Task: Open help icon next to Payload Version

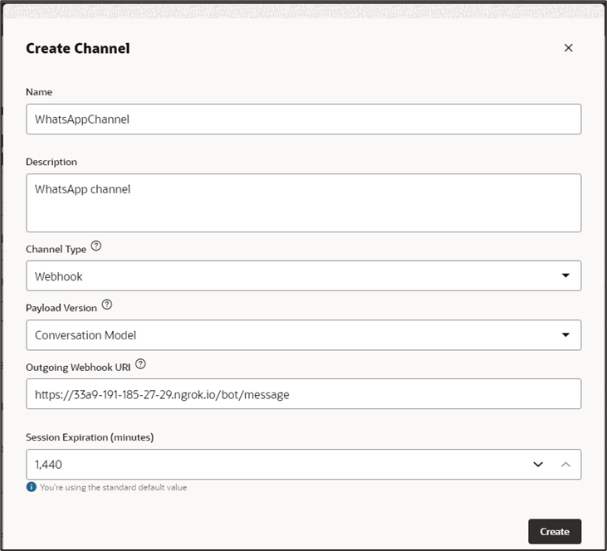Action: coord(106,305)
